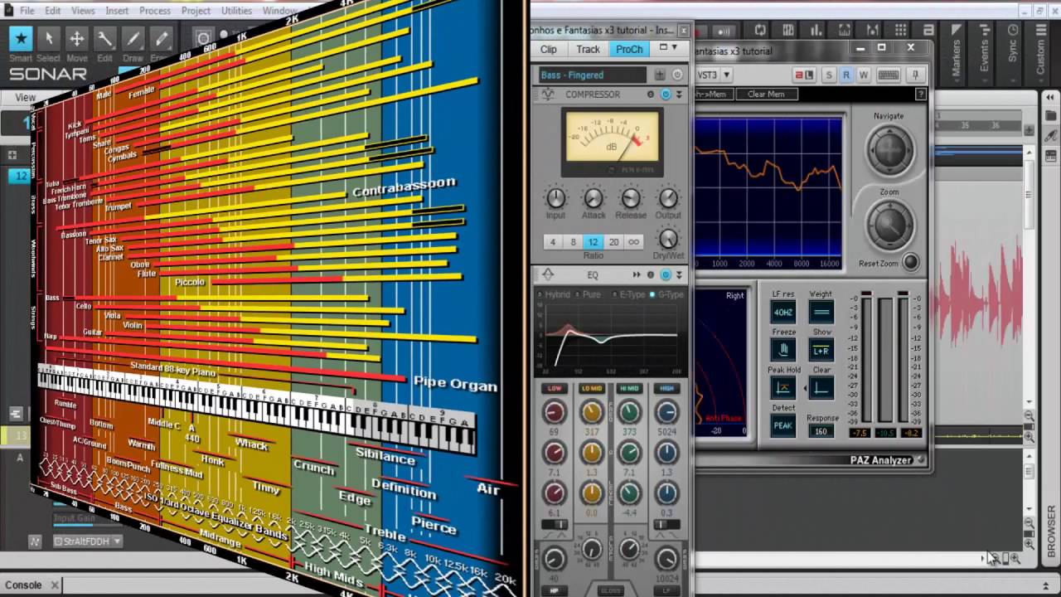Click the Reset Zoom button
Image resolution: width=1061 pixels, height=597 pixels.
[x=910, y=263]
